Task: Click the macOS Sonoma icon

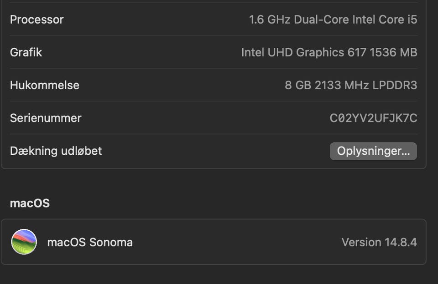Action: pyautogui.click(x=24, y=242)
